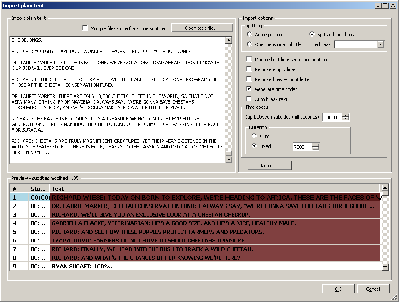Increase gap between subtitles with up arrow
This screenshot has width=399, height=302.
click(346, 115)
